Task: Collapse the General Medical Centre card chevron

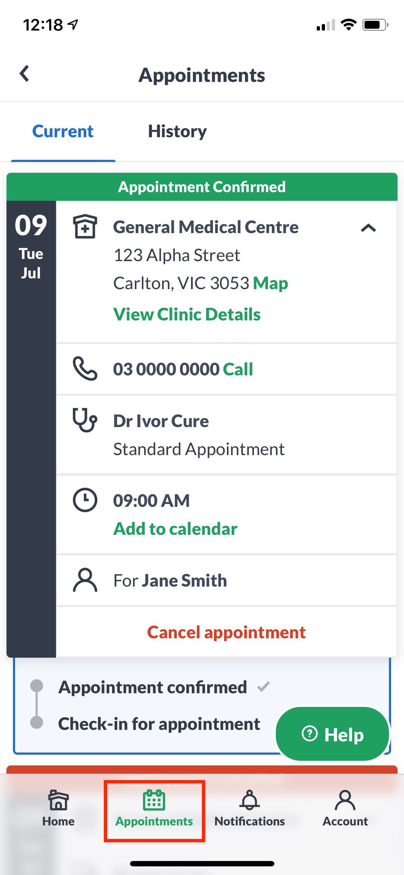Action: coord(368,228)
